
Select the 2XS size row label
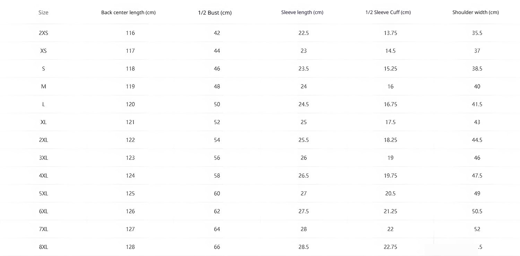point(43,33)
